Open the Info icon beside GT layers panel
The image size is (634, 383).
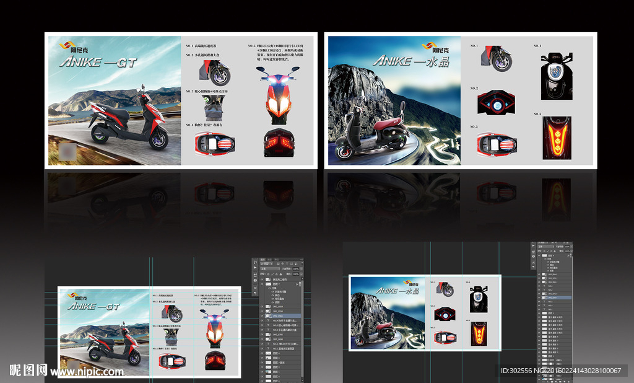255,281
